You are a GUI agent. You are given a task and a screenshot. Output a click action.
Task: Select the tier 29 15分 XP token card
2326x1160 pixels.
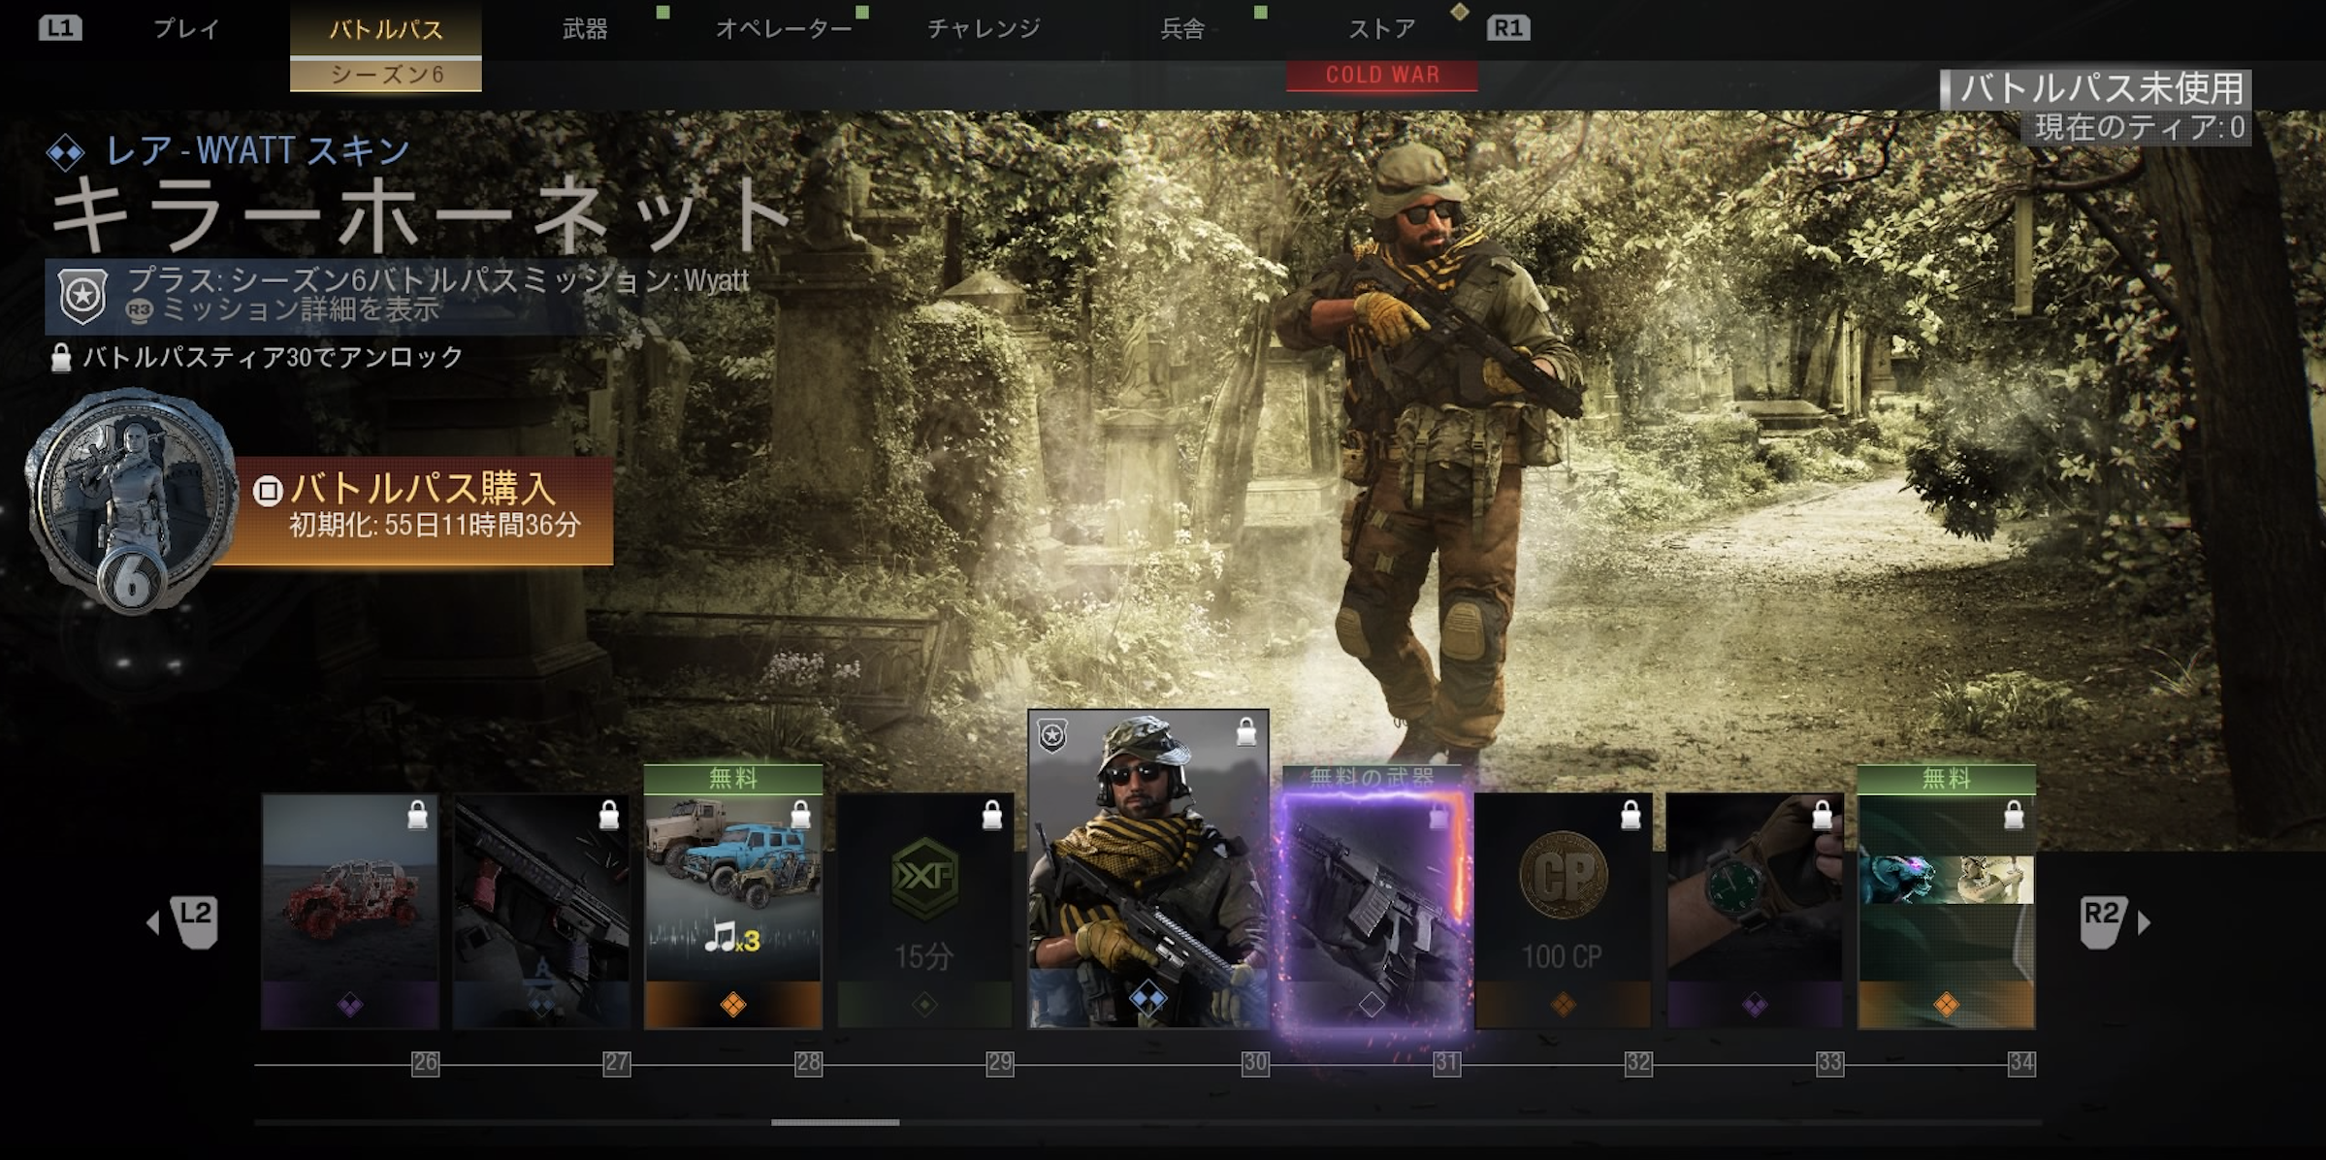coord(924,911)
